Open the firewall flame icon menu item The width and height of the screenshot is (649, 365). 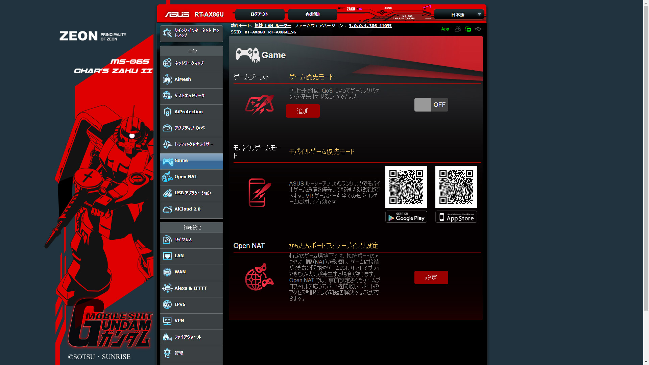(x=167, y=337)
